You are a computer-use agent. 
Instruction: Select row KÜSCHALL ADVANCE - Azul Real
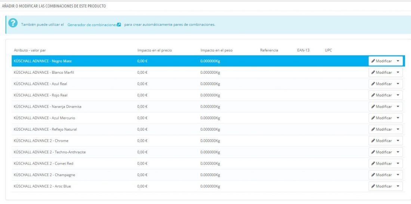208,84
